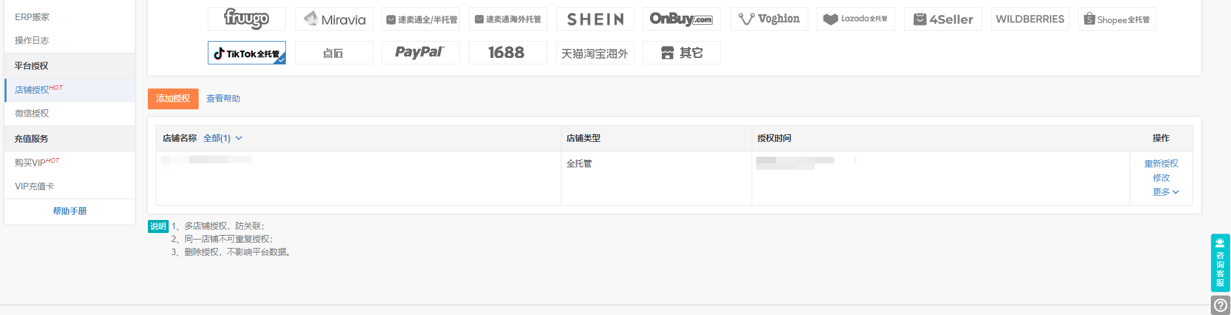Select the SHEIN platform logo
The height and width of the screenshot is (315, 1231).
click(x=595, y=19)
